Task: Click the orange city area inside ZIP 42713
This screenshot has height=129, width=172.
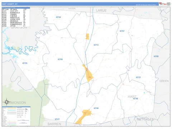Action: pyautogui.click(x=87, y=37)
